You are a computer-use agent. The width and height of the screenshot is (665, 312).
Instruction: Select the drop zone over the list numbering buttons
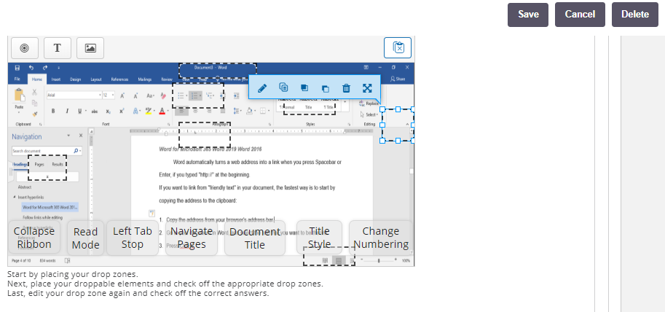tap(198, 95)
